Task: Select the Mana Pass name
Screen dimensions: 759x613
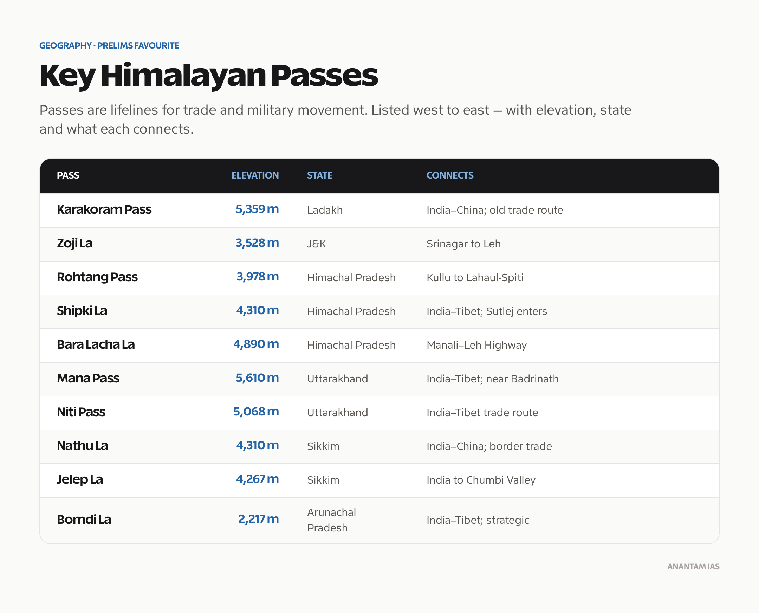Action: click(x=88, y=379)
